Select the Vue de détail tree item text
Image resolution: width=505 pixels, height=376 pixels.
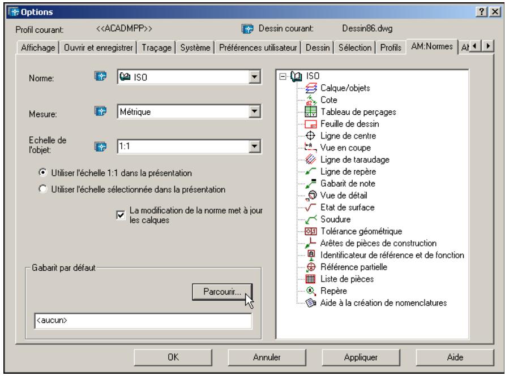click(x=344, y=195)
